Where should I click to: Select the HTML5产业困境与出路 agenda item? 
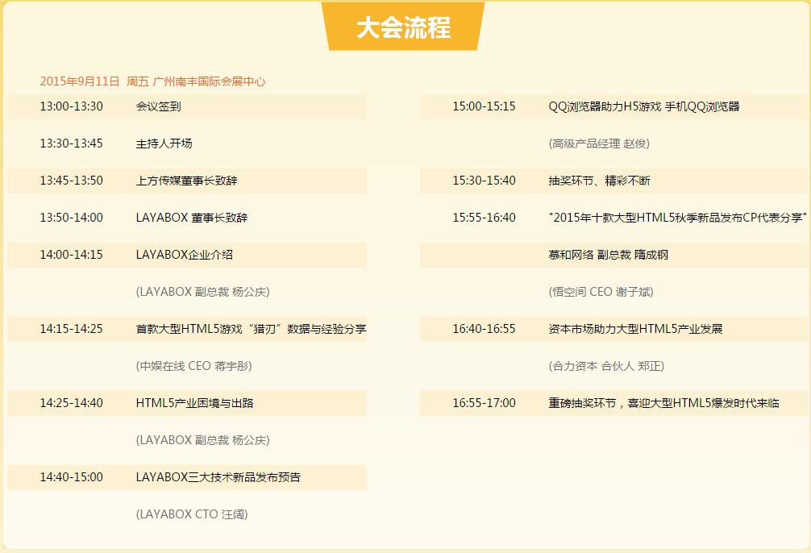[202, 402]
